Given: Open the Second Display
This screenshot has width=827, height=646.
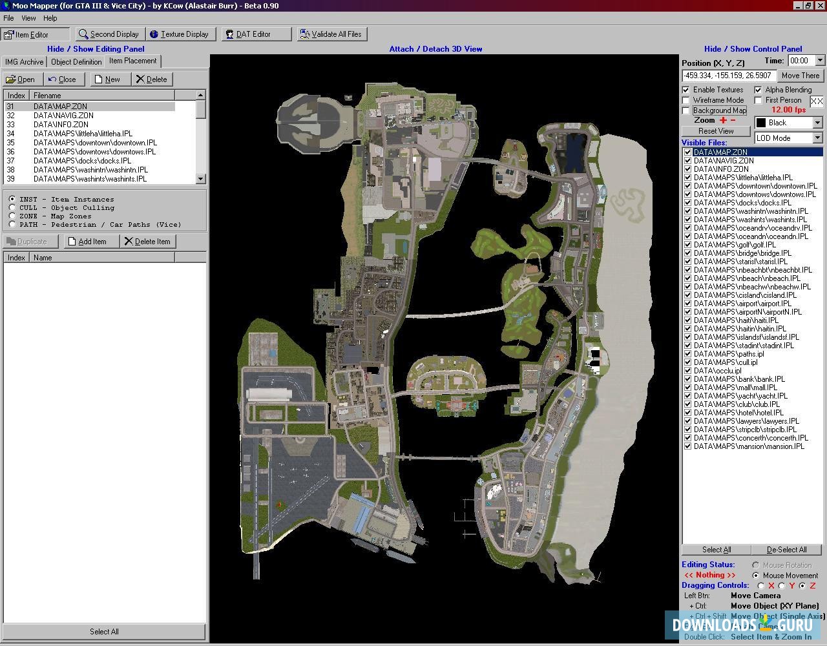Looking at the screenshot, I should 109,34.
